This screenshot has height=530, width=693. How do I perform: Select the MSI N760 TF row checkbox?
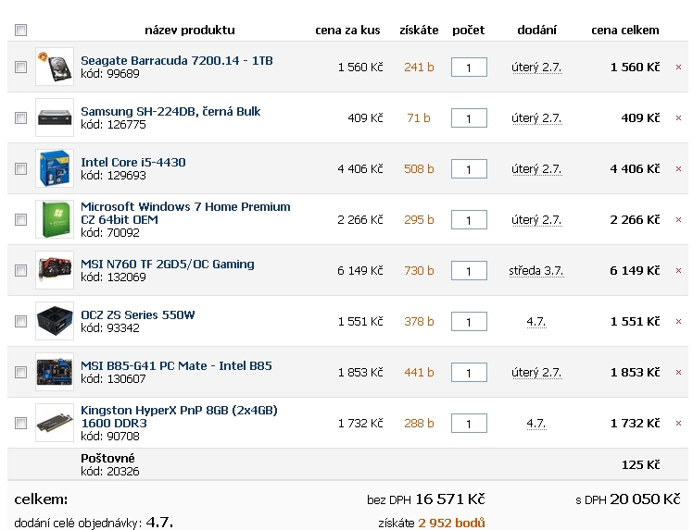(21, 270)
